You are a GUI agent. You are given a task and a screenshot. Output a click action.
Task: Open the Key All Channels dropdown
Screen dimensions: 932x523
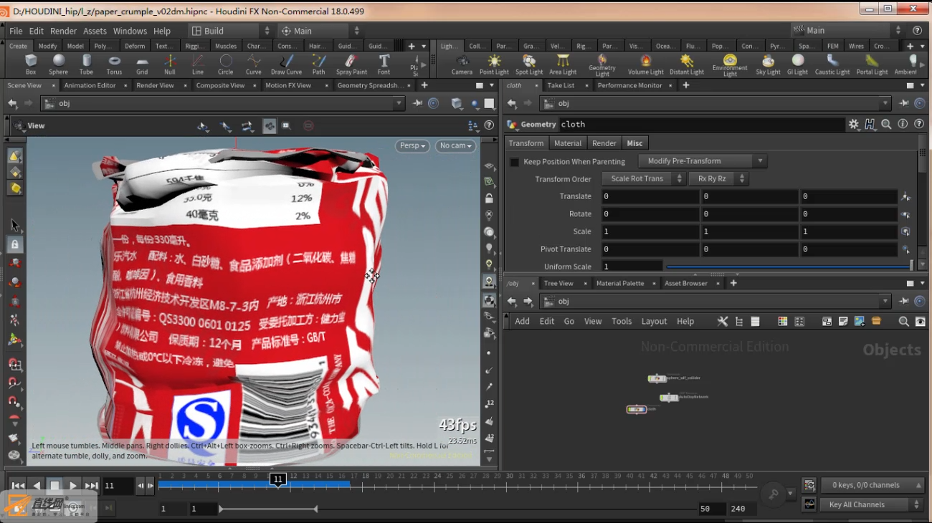click(x=872, y=504)
